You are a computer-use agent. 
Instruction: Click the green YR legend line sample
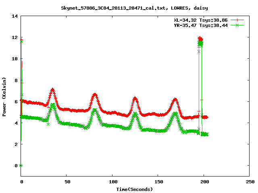(x=237, y=25)
